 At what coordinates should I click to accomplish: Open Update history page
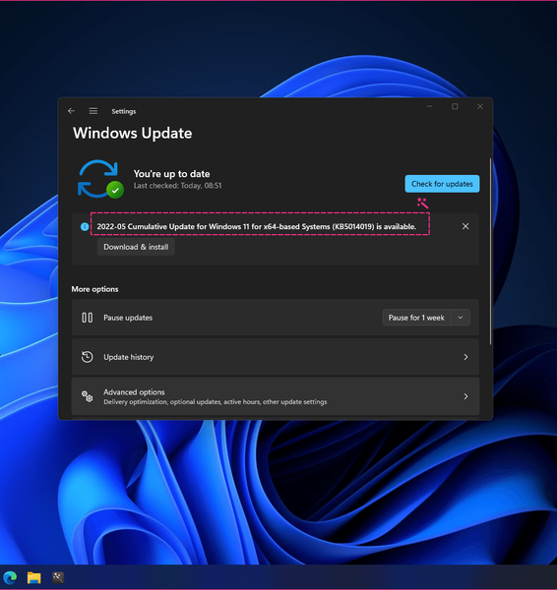(276, 357)
